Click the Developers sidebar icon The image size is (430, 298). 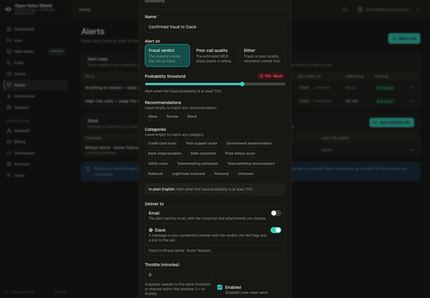(x=9, y=153)
